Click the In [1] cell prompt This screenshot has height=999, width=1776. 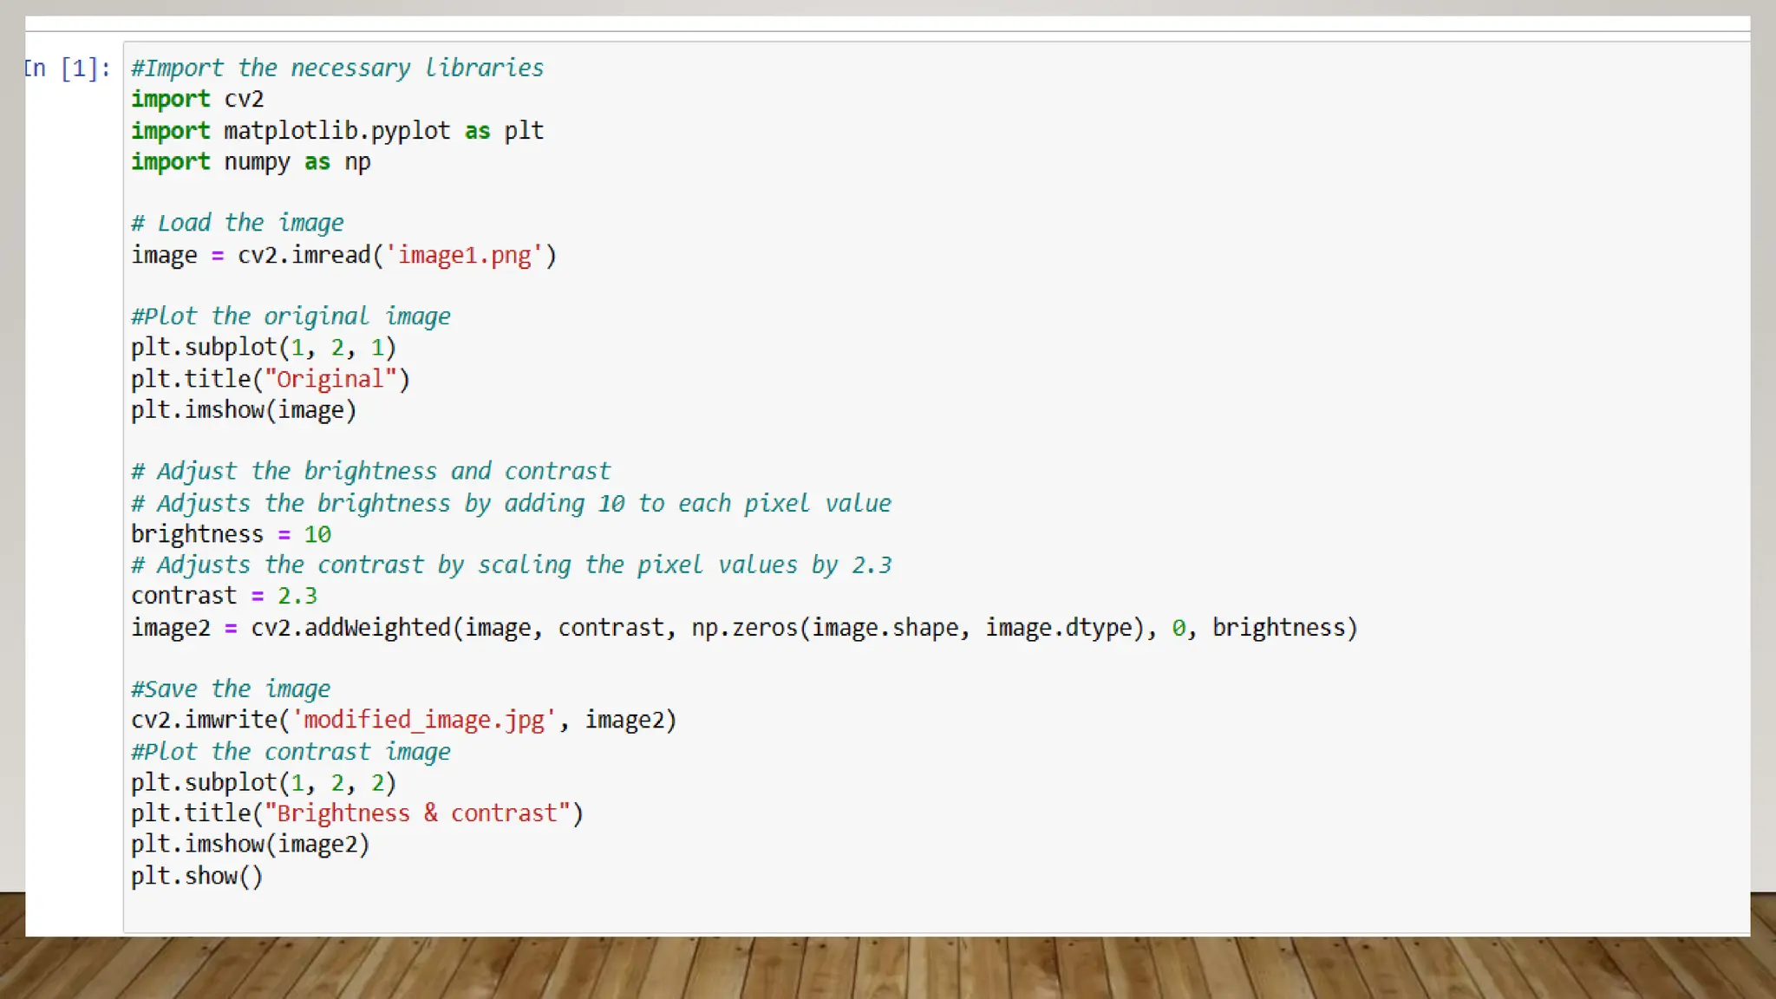pos(68,69)
